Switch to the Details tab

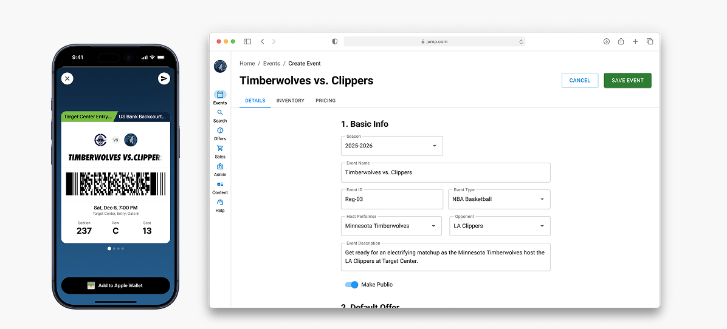[255, 100]
